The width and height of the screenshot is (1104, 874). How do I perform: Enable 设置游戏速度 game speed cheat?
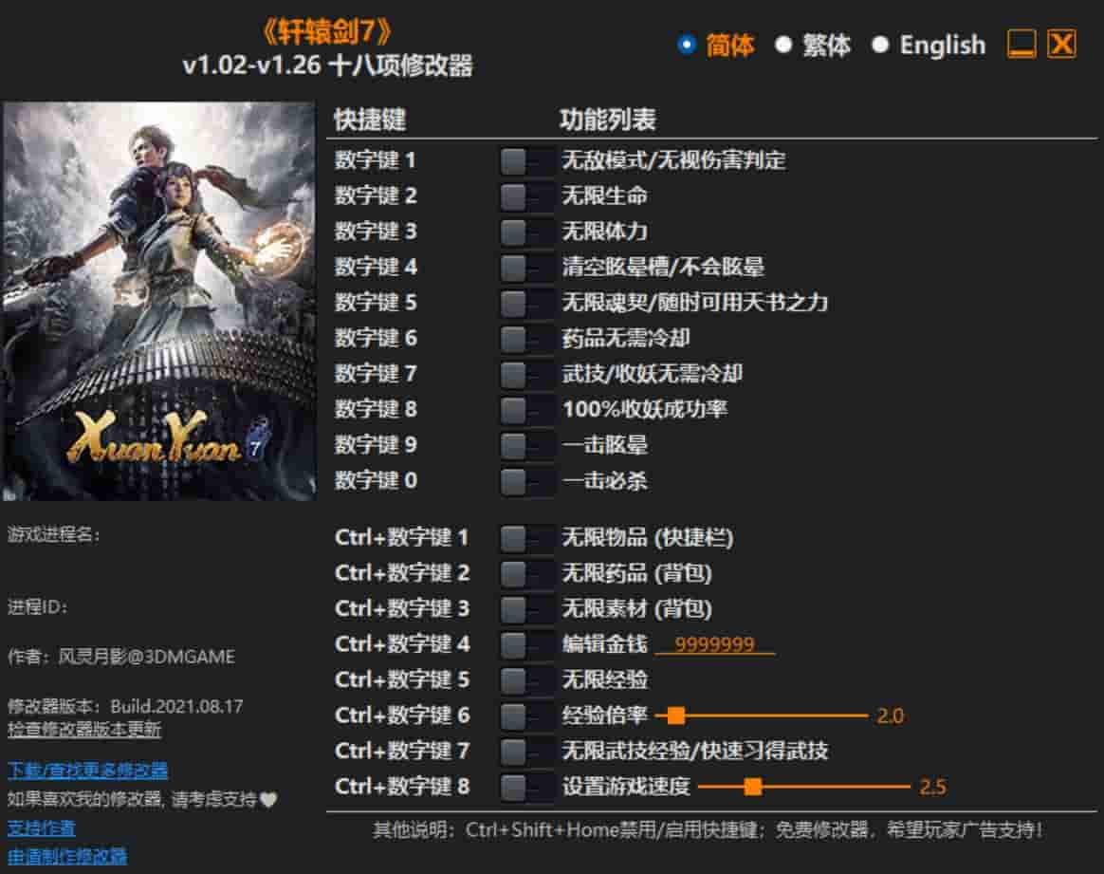click(x=526, y=787)
